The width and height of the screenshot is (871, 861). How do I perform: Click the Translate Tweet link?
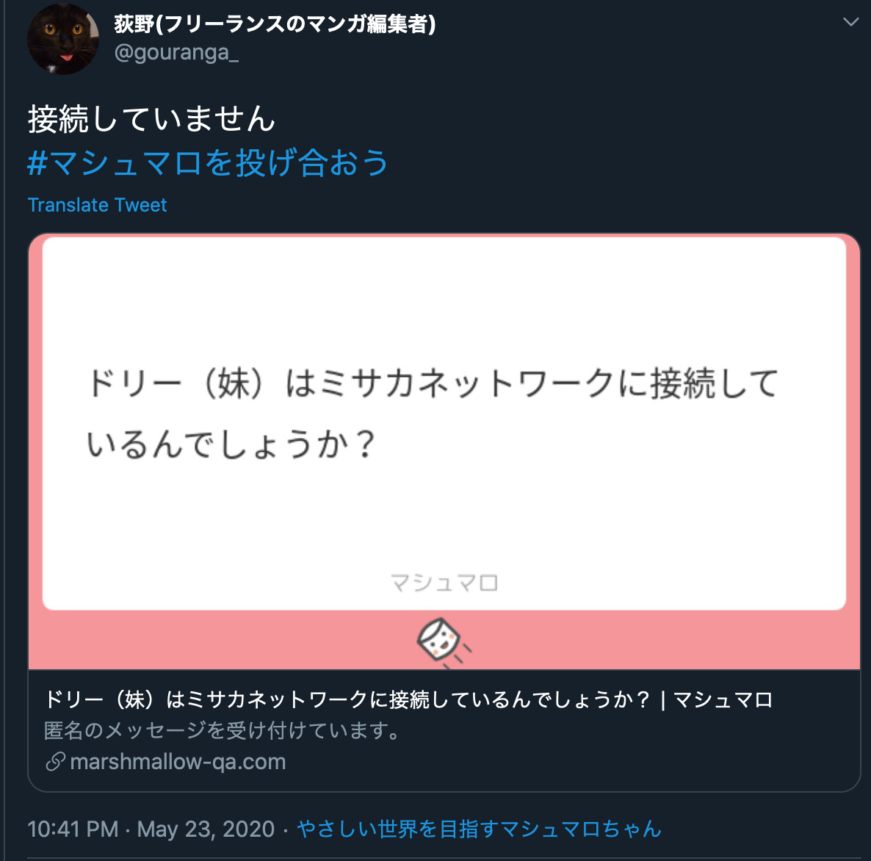(97, 205)
